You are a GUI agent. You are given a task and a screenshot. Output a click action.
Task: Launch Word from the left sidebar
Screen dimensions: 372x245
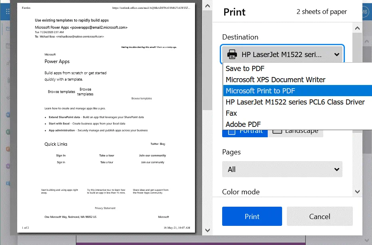click(8, 115)
